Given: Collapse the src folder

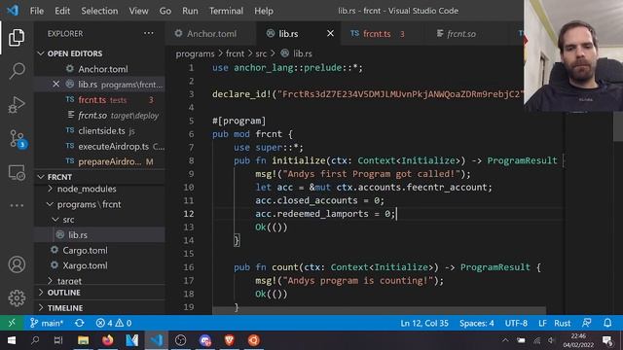Looking at the screenshot, I should coord(99,220).
